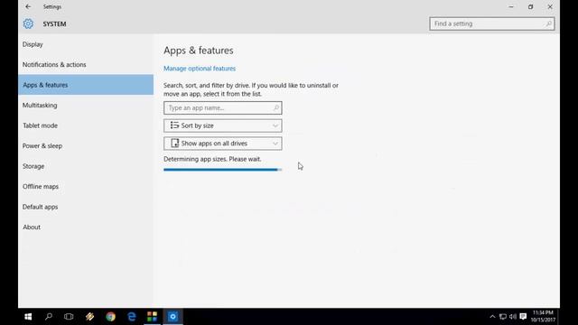Viewport: 578px width, 325px height.
Task: Open the Windows Start button
Action: [28, 317]
